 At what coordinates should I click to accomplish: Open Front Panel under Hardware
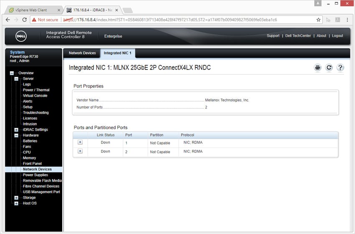(x=32, y=164)
